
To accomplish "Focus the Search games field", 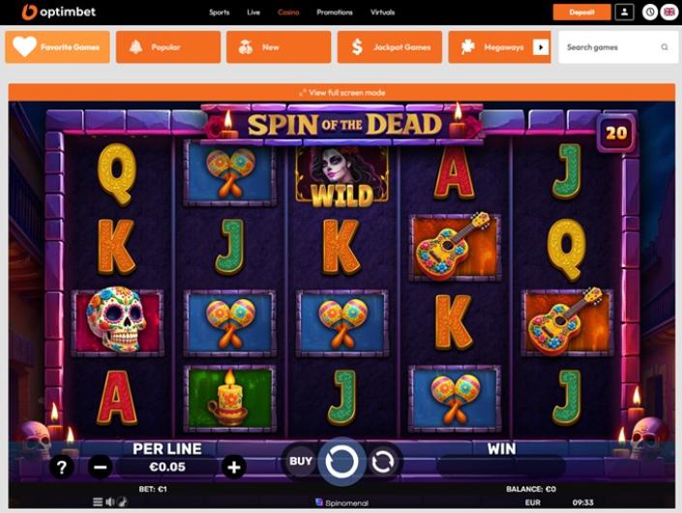I will (617, 47).
